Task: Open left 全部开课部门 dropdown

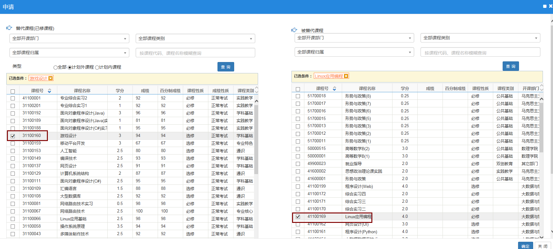Action: 69,38
